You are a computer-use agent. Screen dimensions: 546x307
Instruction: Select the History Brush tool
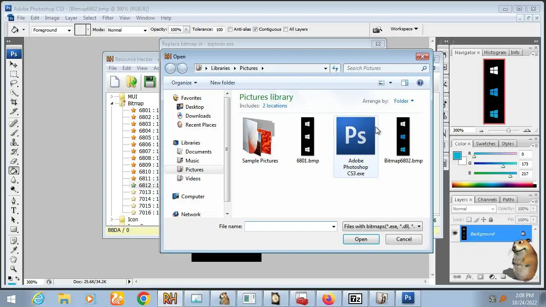[14, 152]
